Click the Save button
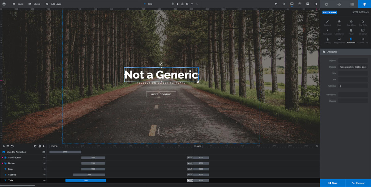The width and height of the screenshot is (371, 187). pos(333,183)
